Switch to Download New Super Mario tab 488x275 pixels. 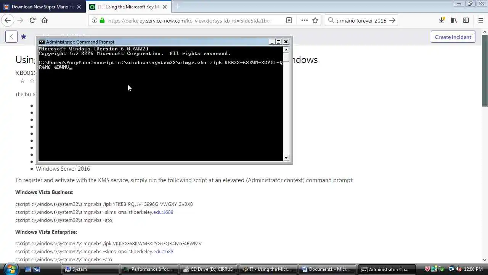[x=42, y=7]
